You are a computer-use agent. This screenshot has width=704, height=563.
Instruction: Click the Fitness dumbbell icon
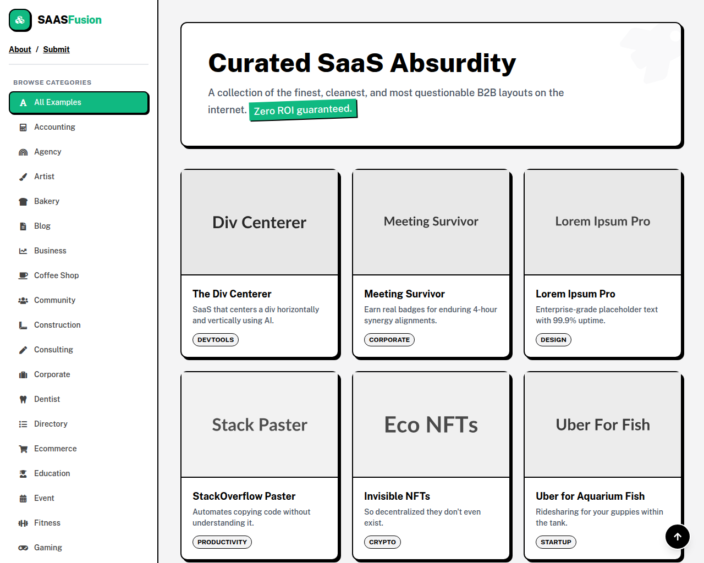click(23, 523)
